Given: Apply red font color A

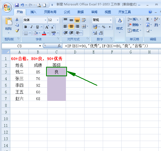Looking at the screenshot, I should click(x=44, y=33).
